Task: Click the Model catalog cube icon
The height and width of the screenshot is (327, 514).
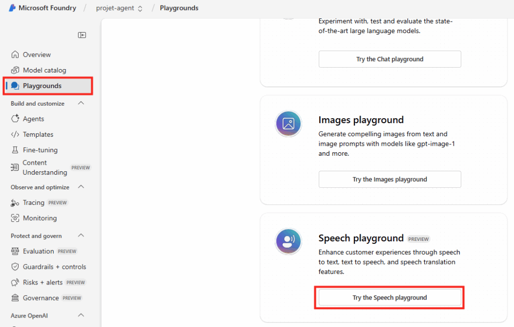Action: (15, 70)
